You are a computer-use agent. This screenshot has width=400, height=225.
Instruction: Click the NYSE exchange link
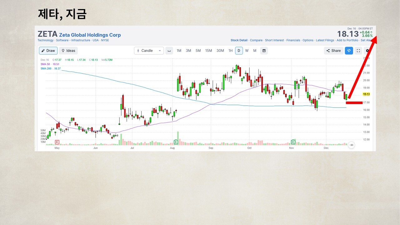pos(105,40)
